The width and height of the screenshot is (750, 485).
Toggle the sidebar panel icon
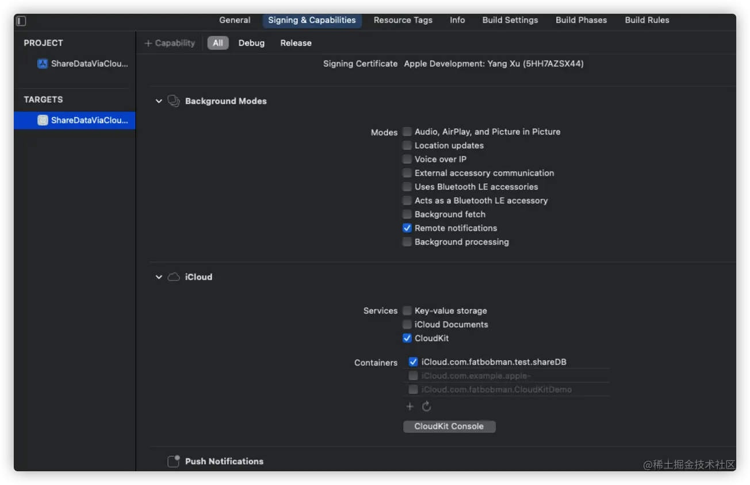[21, 21]
